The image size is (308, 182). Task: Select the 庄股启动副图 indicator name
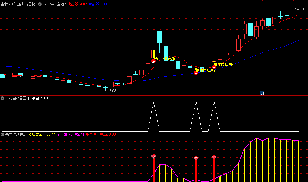[x=16, y=98]
